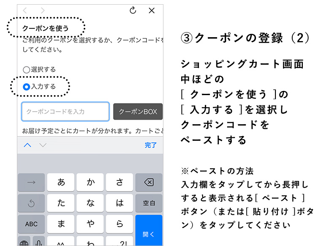Screen dimensions: 321x246
Task: Go forward with the browser forward arrow
Action: pos(43,11)
